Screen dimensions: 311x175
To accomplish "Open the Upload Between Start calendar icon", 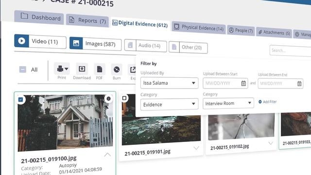I will (243, 83).
